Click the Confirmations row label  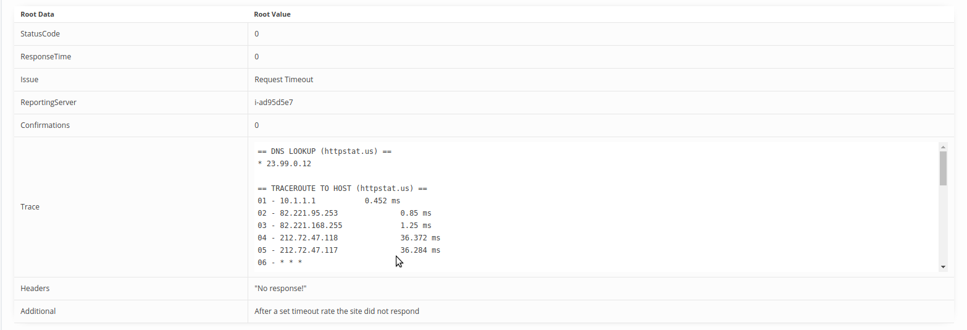(x=45, y=125)
